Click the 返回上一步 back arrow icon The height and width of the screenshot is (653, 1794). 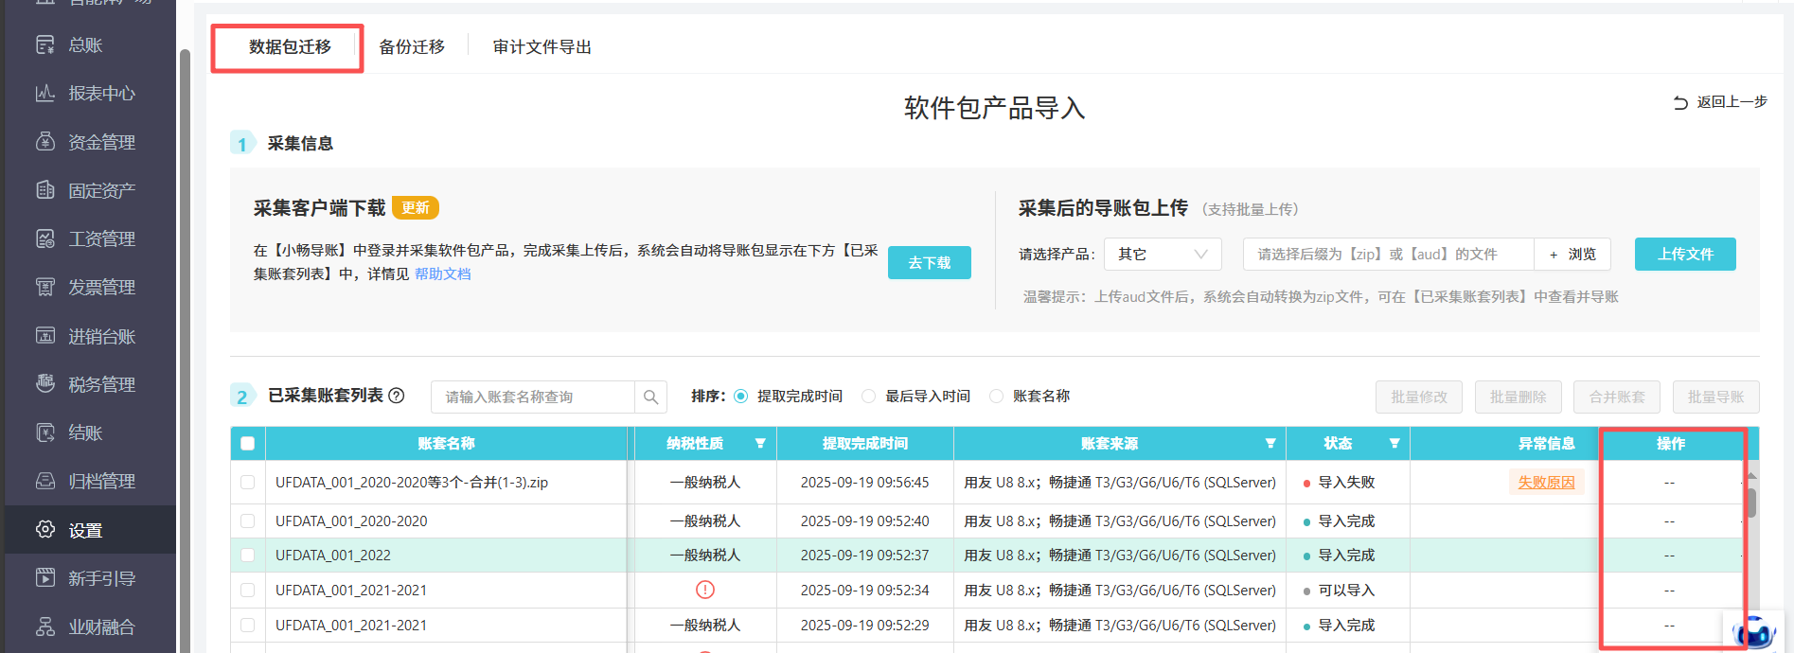click(x=1680, y=102)
